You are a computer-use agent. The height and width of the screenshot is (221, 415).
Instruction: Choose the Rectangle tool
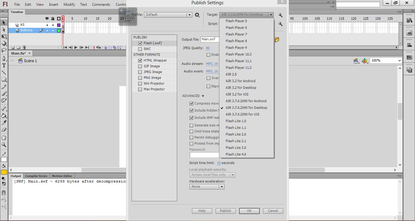point(4,80)
